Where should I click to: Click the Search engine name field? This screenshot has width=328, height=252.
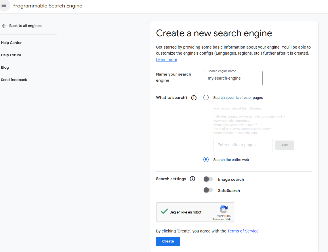point(233,78)
